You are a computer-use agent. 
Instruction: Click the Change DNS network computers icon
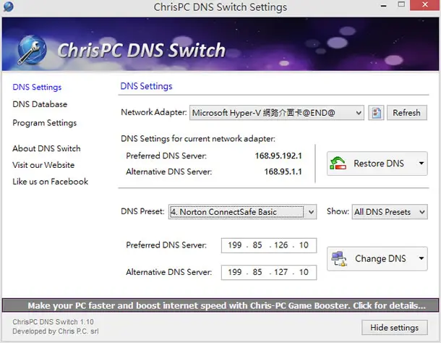tap(339, 258)
